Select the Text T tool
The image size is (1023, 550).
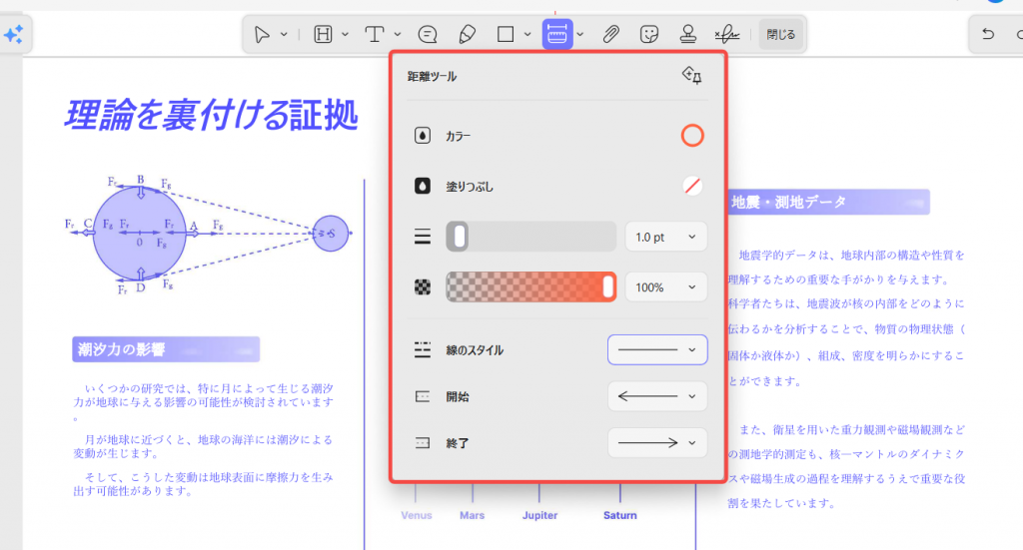click(x=375, y=35)
